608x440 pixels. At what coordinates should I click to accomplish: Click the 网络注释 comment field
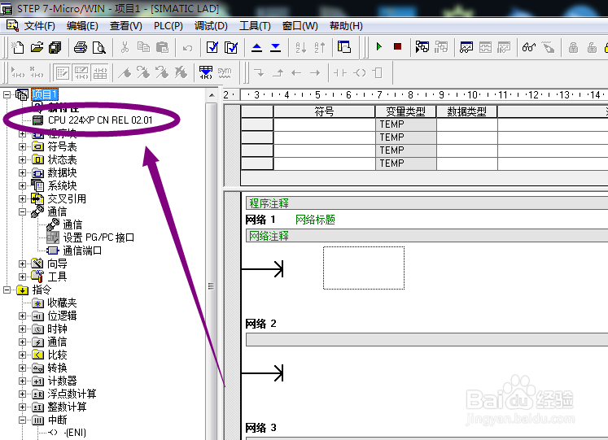click(426, 236)
